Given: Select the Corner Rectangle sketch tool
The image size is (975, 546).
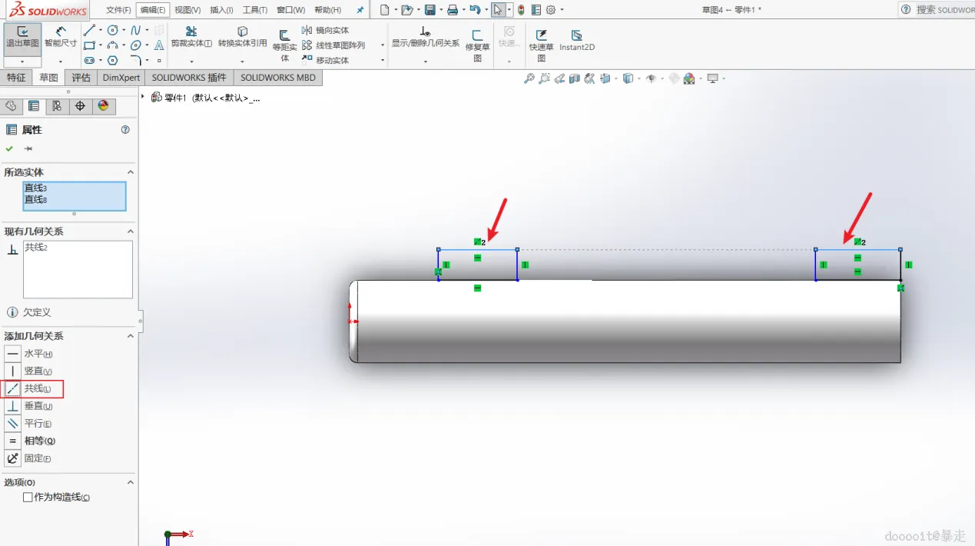Looking at the screenshot, I should coord(90,45).
